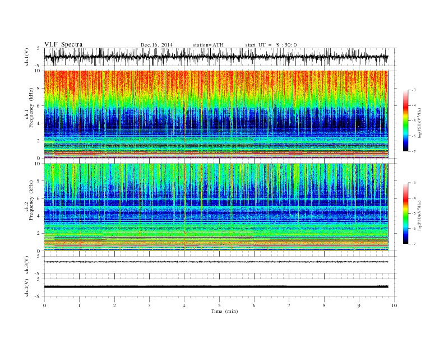Click the "-5" tick on ch.3(V) axis

38,274
